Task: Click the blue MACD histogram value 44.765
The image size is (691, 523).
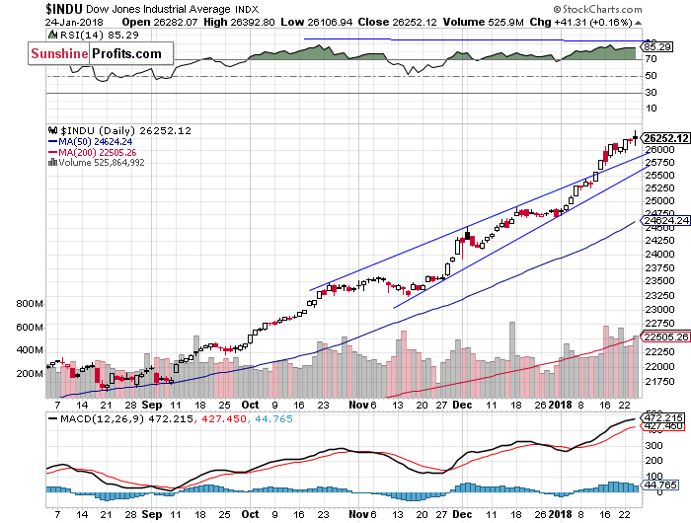Action: 273,419
